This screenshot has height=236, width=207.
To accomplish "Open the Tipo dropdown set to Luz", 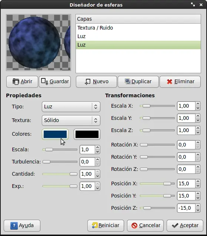I will 71,107.
